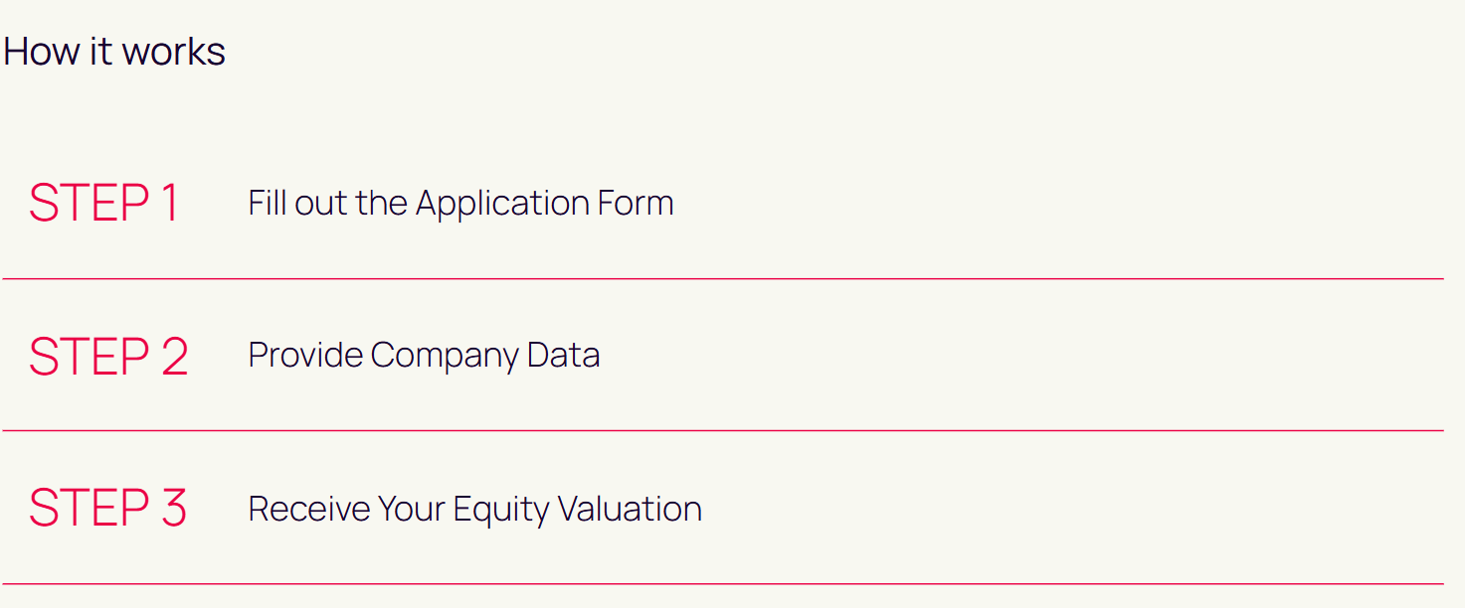The image size is (1465, 608).
Task: Select the STEP 1 label
Action: click(x=103, y=204)
